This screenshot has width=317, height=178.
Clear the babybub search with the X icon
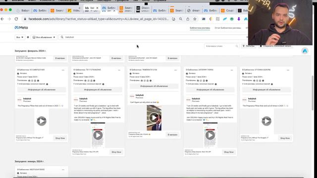click(x=247, y=37)
